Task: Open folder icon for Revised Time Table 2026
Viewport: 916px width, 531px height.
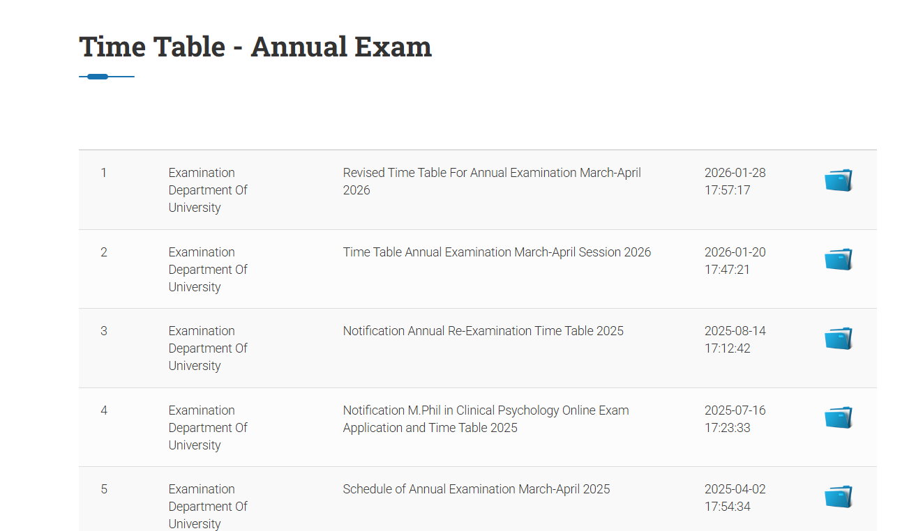Action: click(x=839, y=180)
